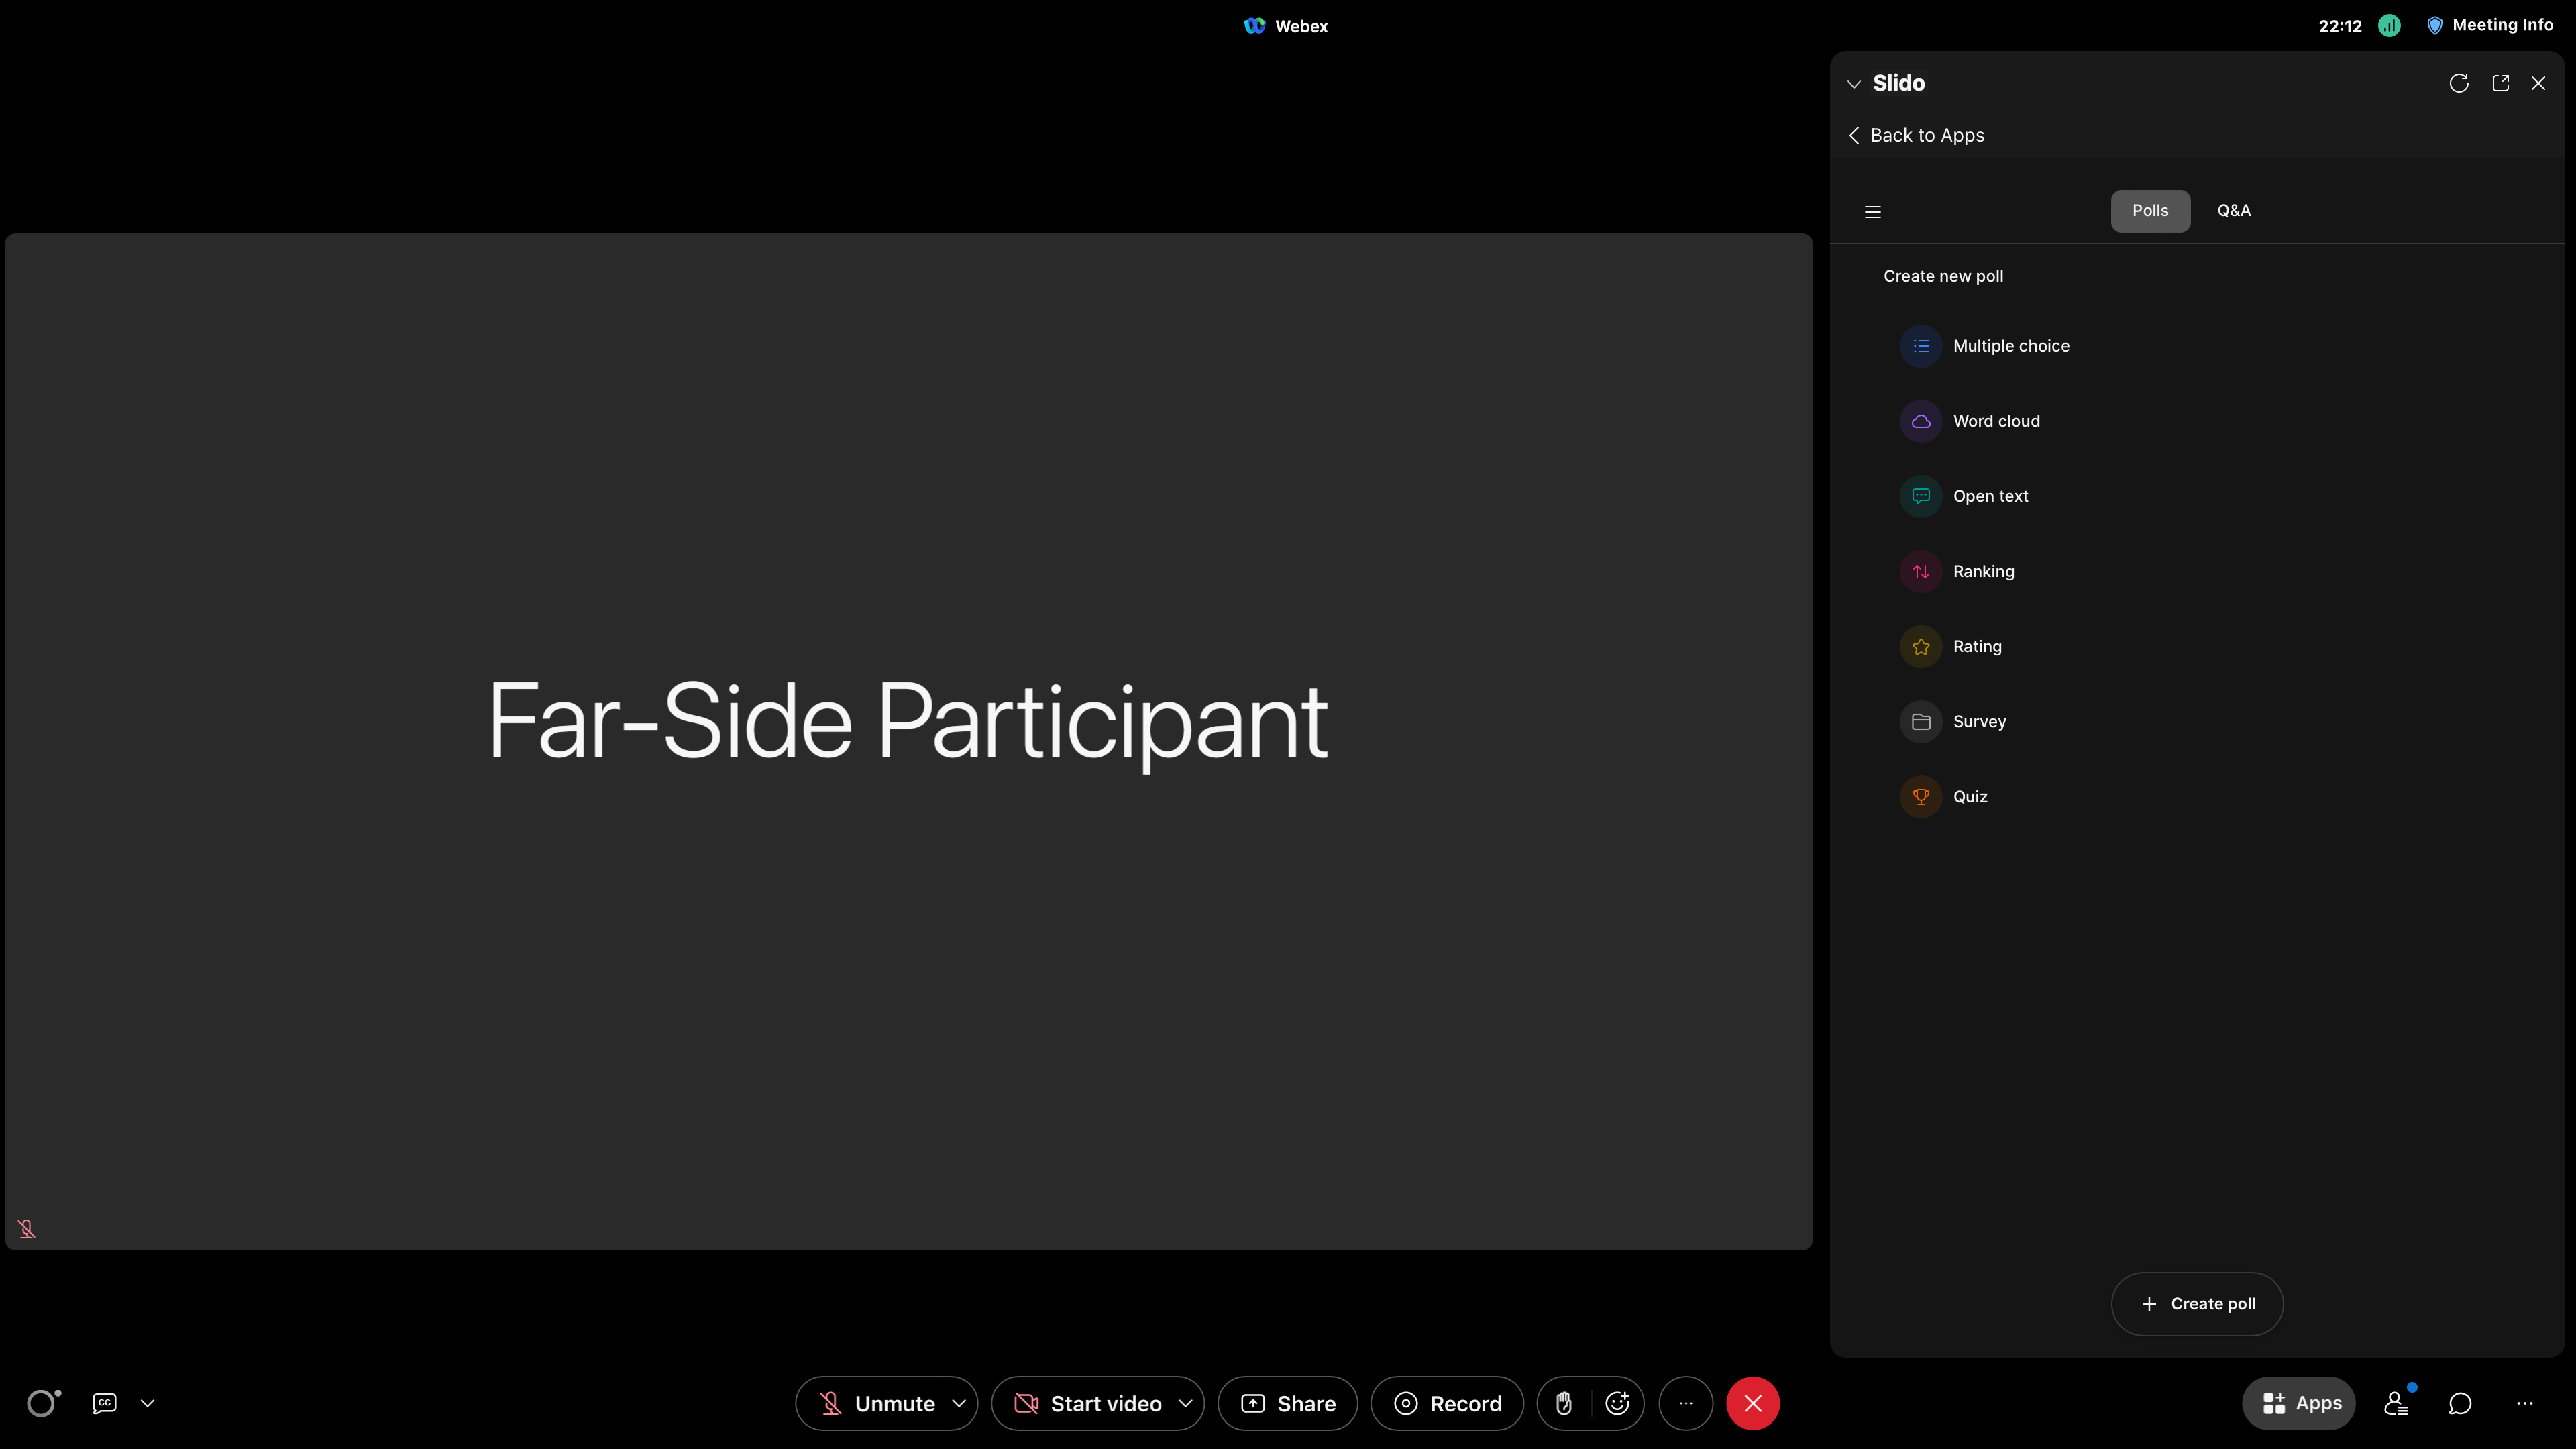Select the Polls tab

[2149, 210]
